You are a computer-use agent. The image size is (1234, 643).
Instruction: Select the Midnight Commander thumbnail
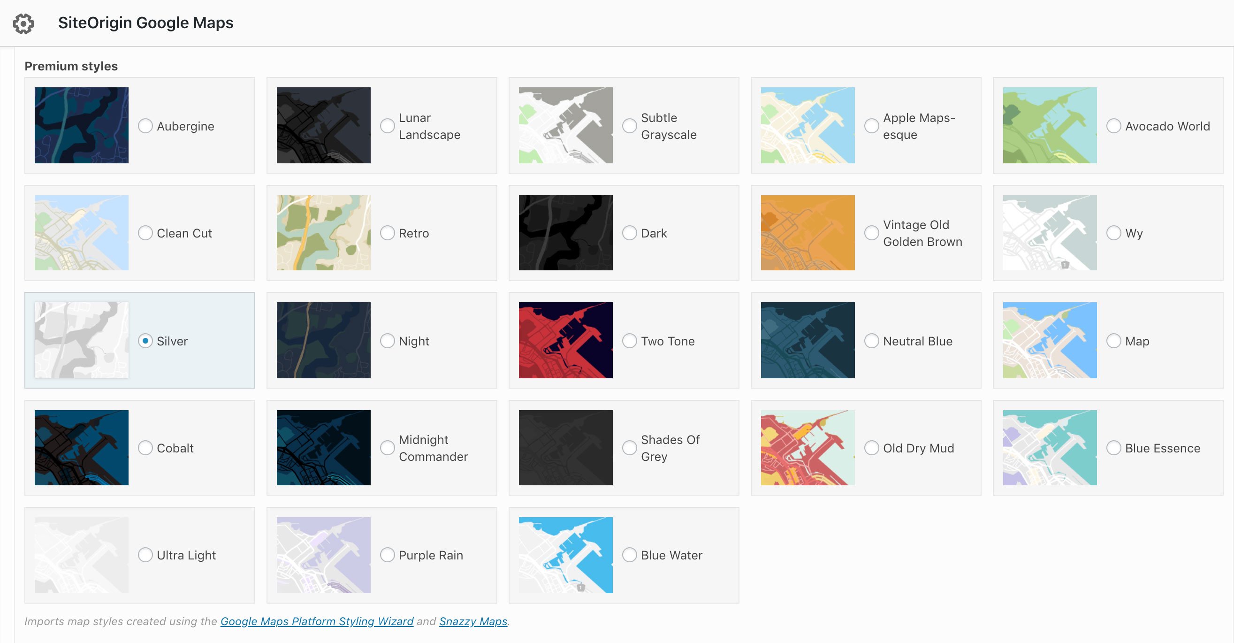point(322,447)
